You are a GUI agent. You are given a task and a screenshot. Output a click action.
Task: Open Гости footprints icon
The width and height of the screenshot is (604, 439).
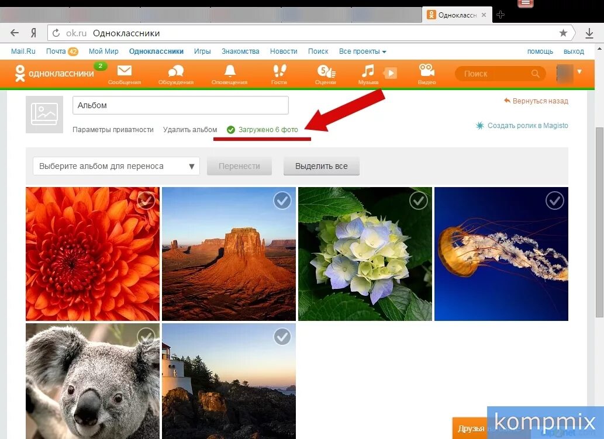click(279, 71)
